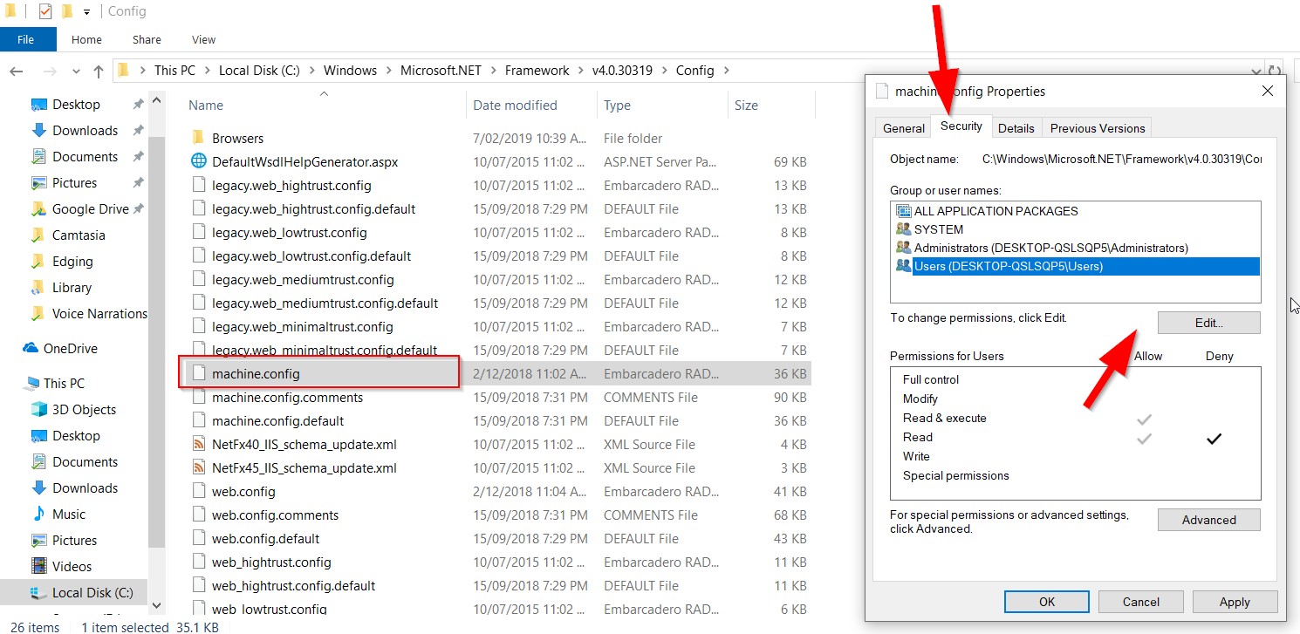Click Deny checkmark for Read permission

pos(1213,439)
